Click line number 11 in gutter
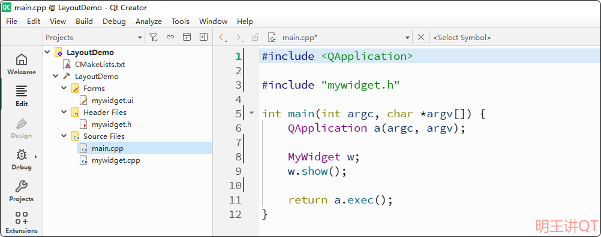The width and height of the screenshot is (601, 237). click(x=235, y=200)
